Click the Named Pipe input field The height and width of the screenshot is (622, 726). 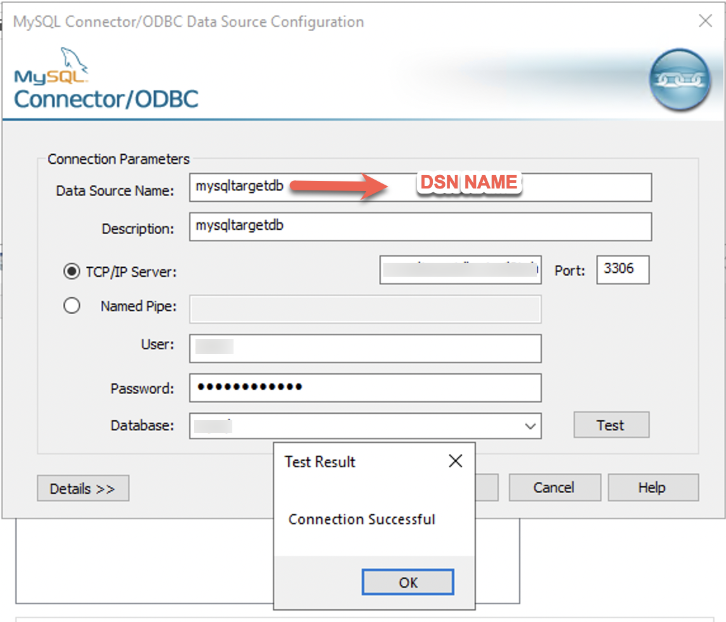366,309
